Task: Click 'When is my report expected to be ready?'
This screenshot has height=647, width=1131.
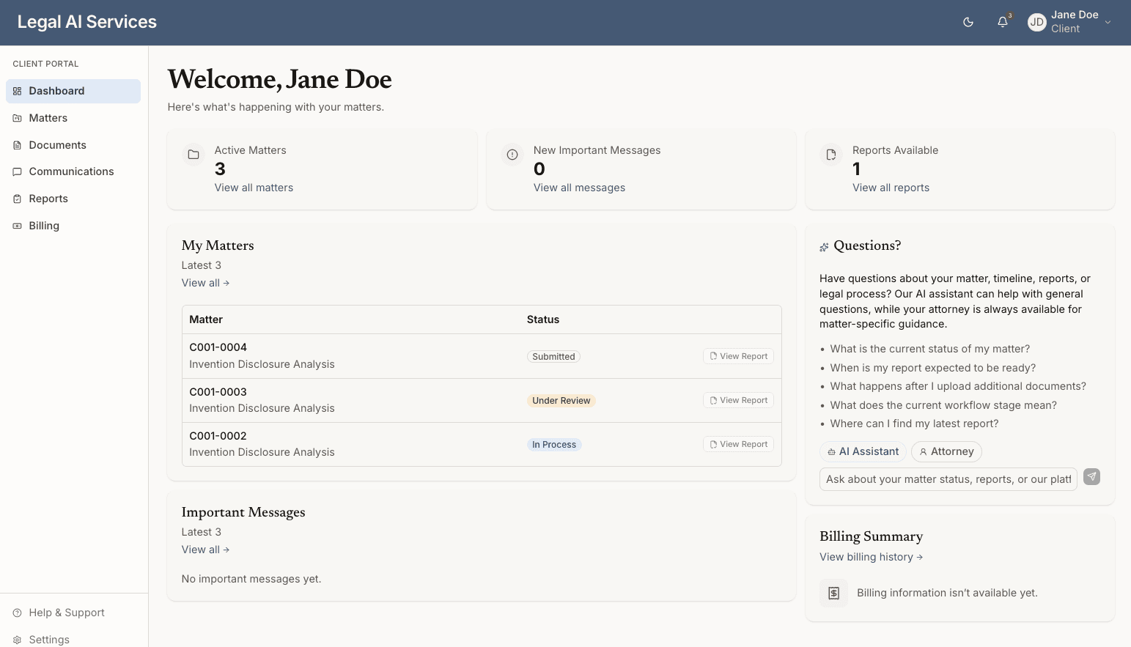Action: click(x=932, y=368)
